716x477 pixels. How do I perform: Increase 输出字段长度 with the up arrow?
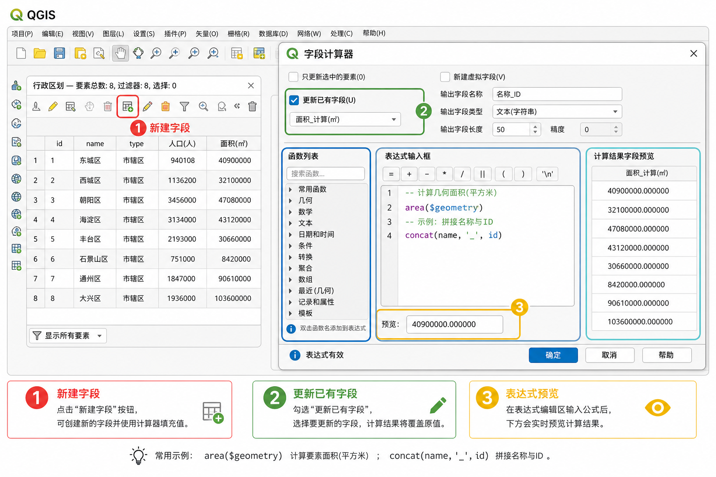click(535, 126)
